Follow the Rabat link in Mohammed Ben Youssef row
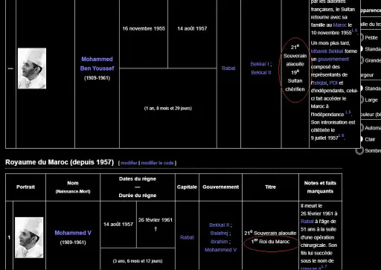 (228, 68)
